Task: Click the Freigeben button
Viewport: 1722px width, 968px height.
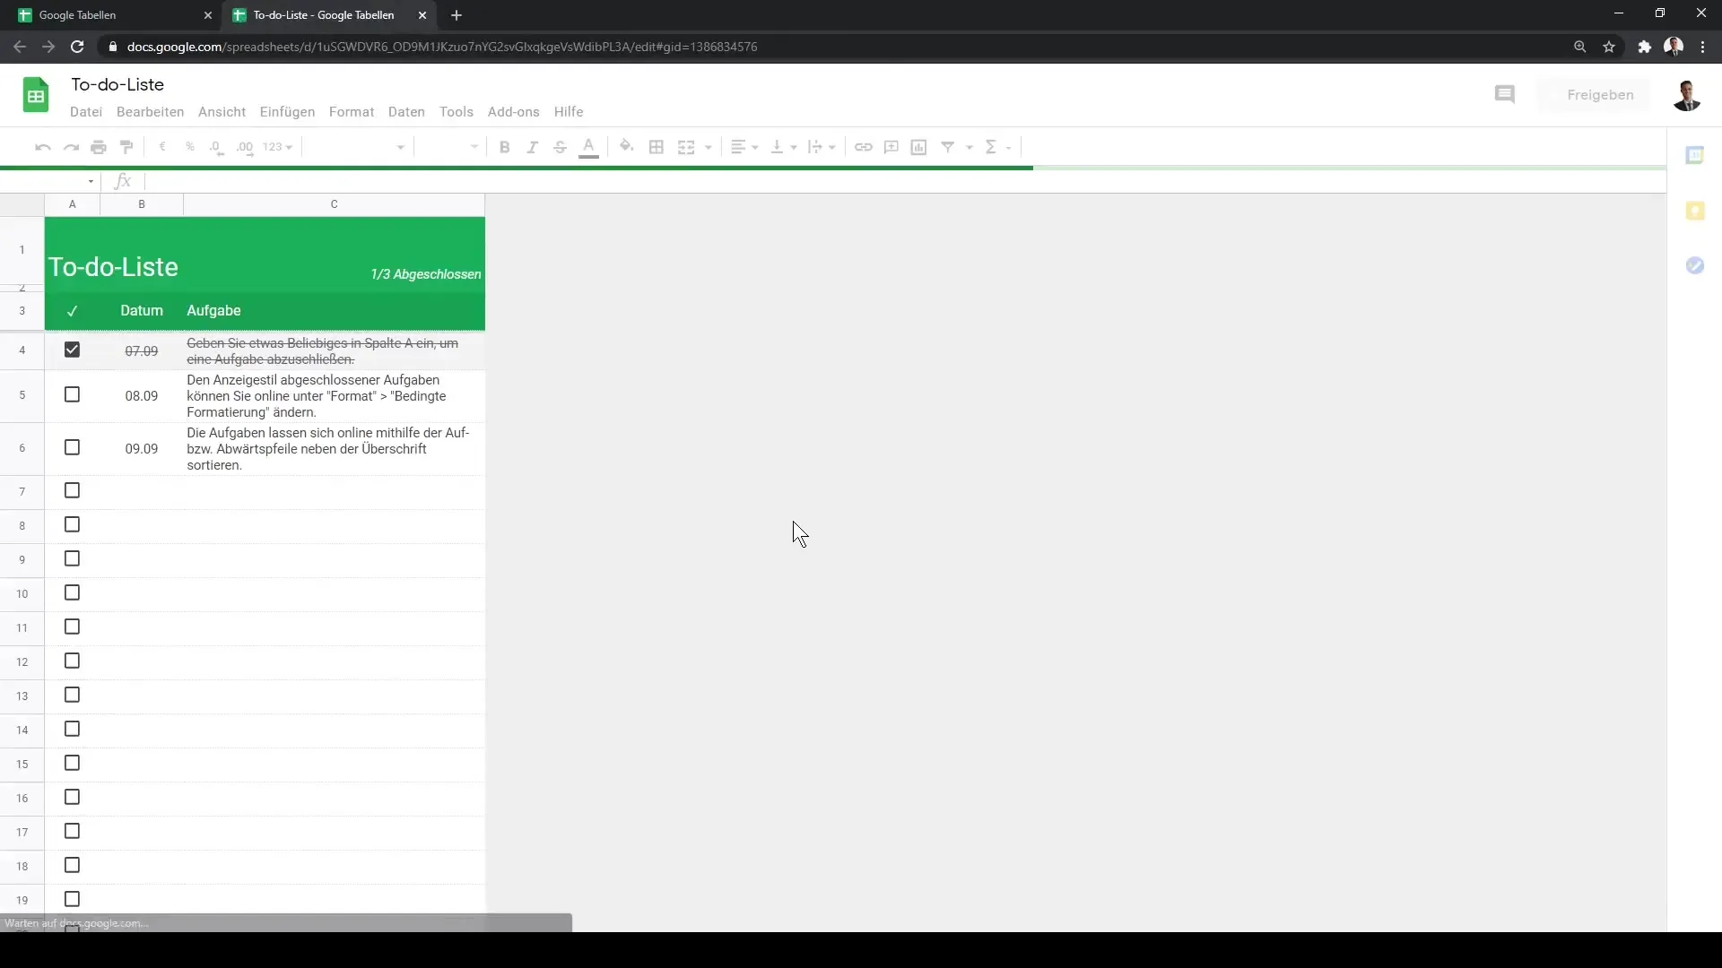Action: [x=1599, y=93]
